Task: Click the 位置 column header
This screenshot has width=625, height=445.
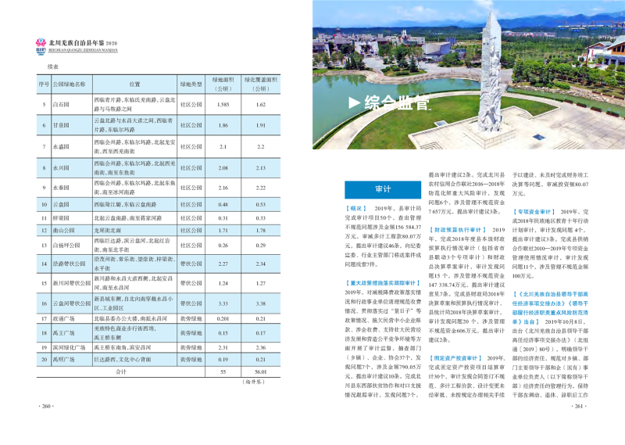Action: pos(134,84)
